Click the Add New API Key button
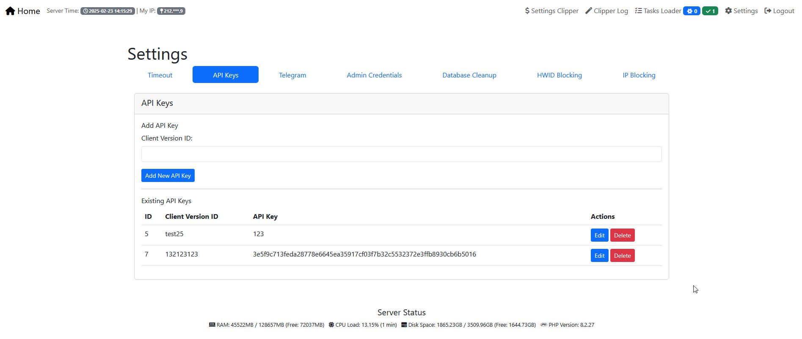The height and width of the screenshot is (339, 802). pyautogui.click(x=168, y=176)
